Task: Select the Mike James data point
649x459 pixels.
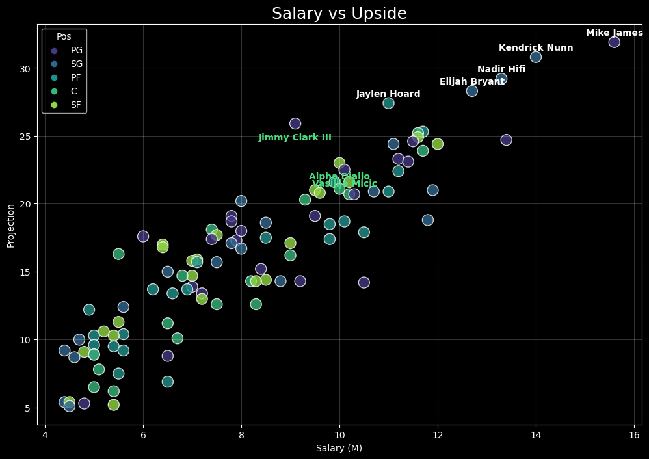Action: (x=614, y=42)
